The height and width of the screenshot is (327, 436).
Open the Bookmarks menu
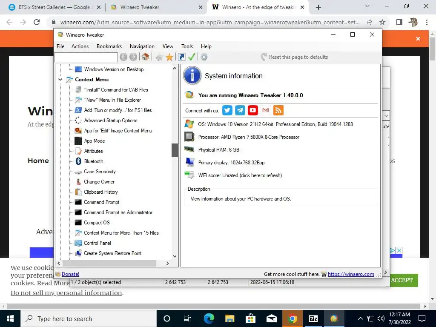[109, 46]
